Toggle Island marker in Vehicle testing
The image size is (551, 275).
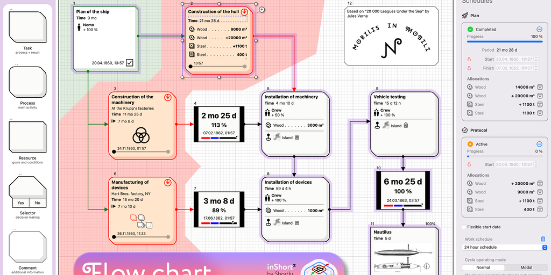[406, 125]
